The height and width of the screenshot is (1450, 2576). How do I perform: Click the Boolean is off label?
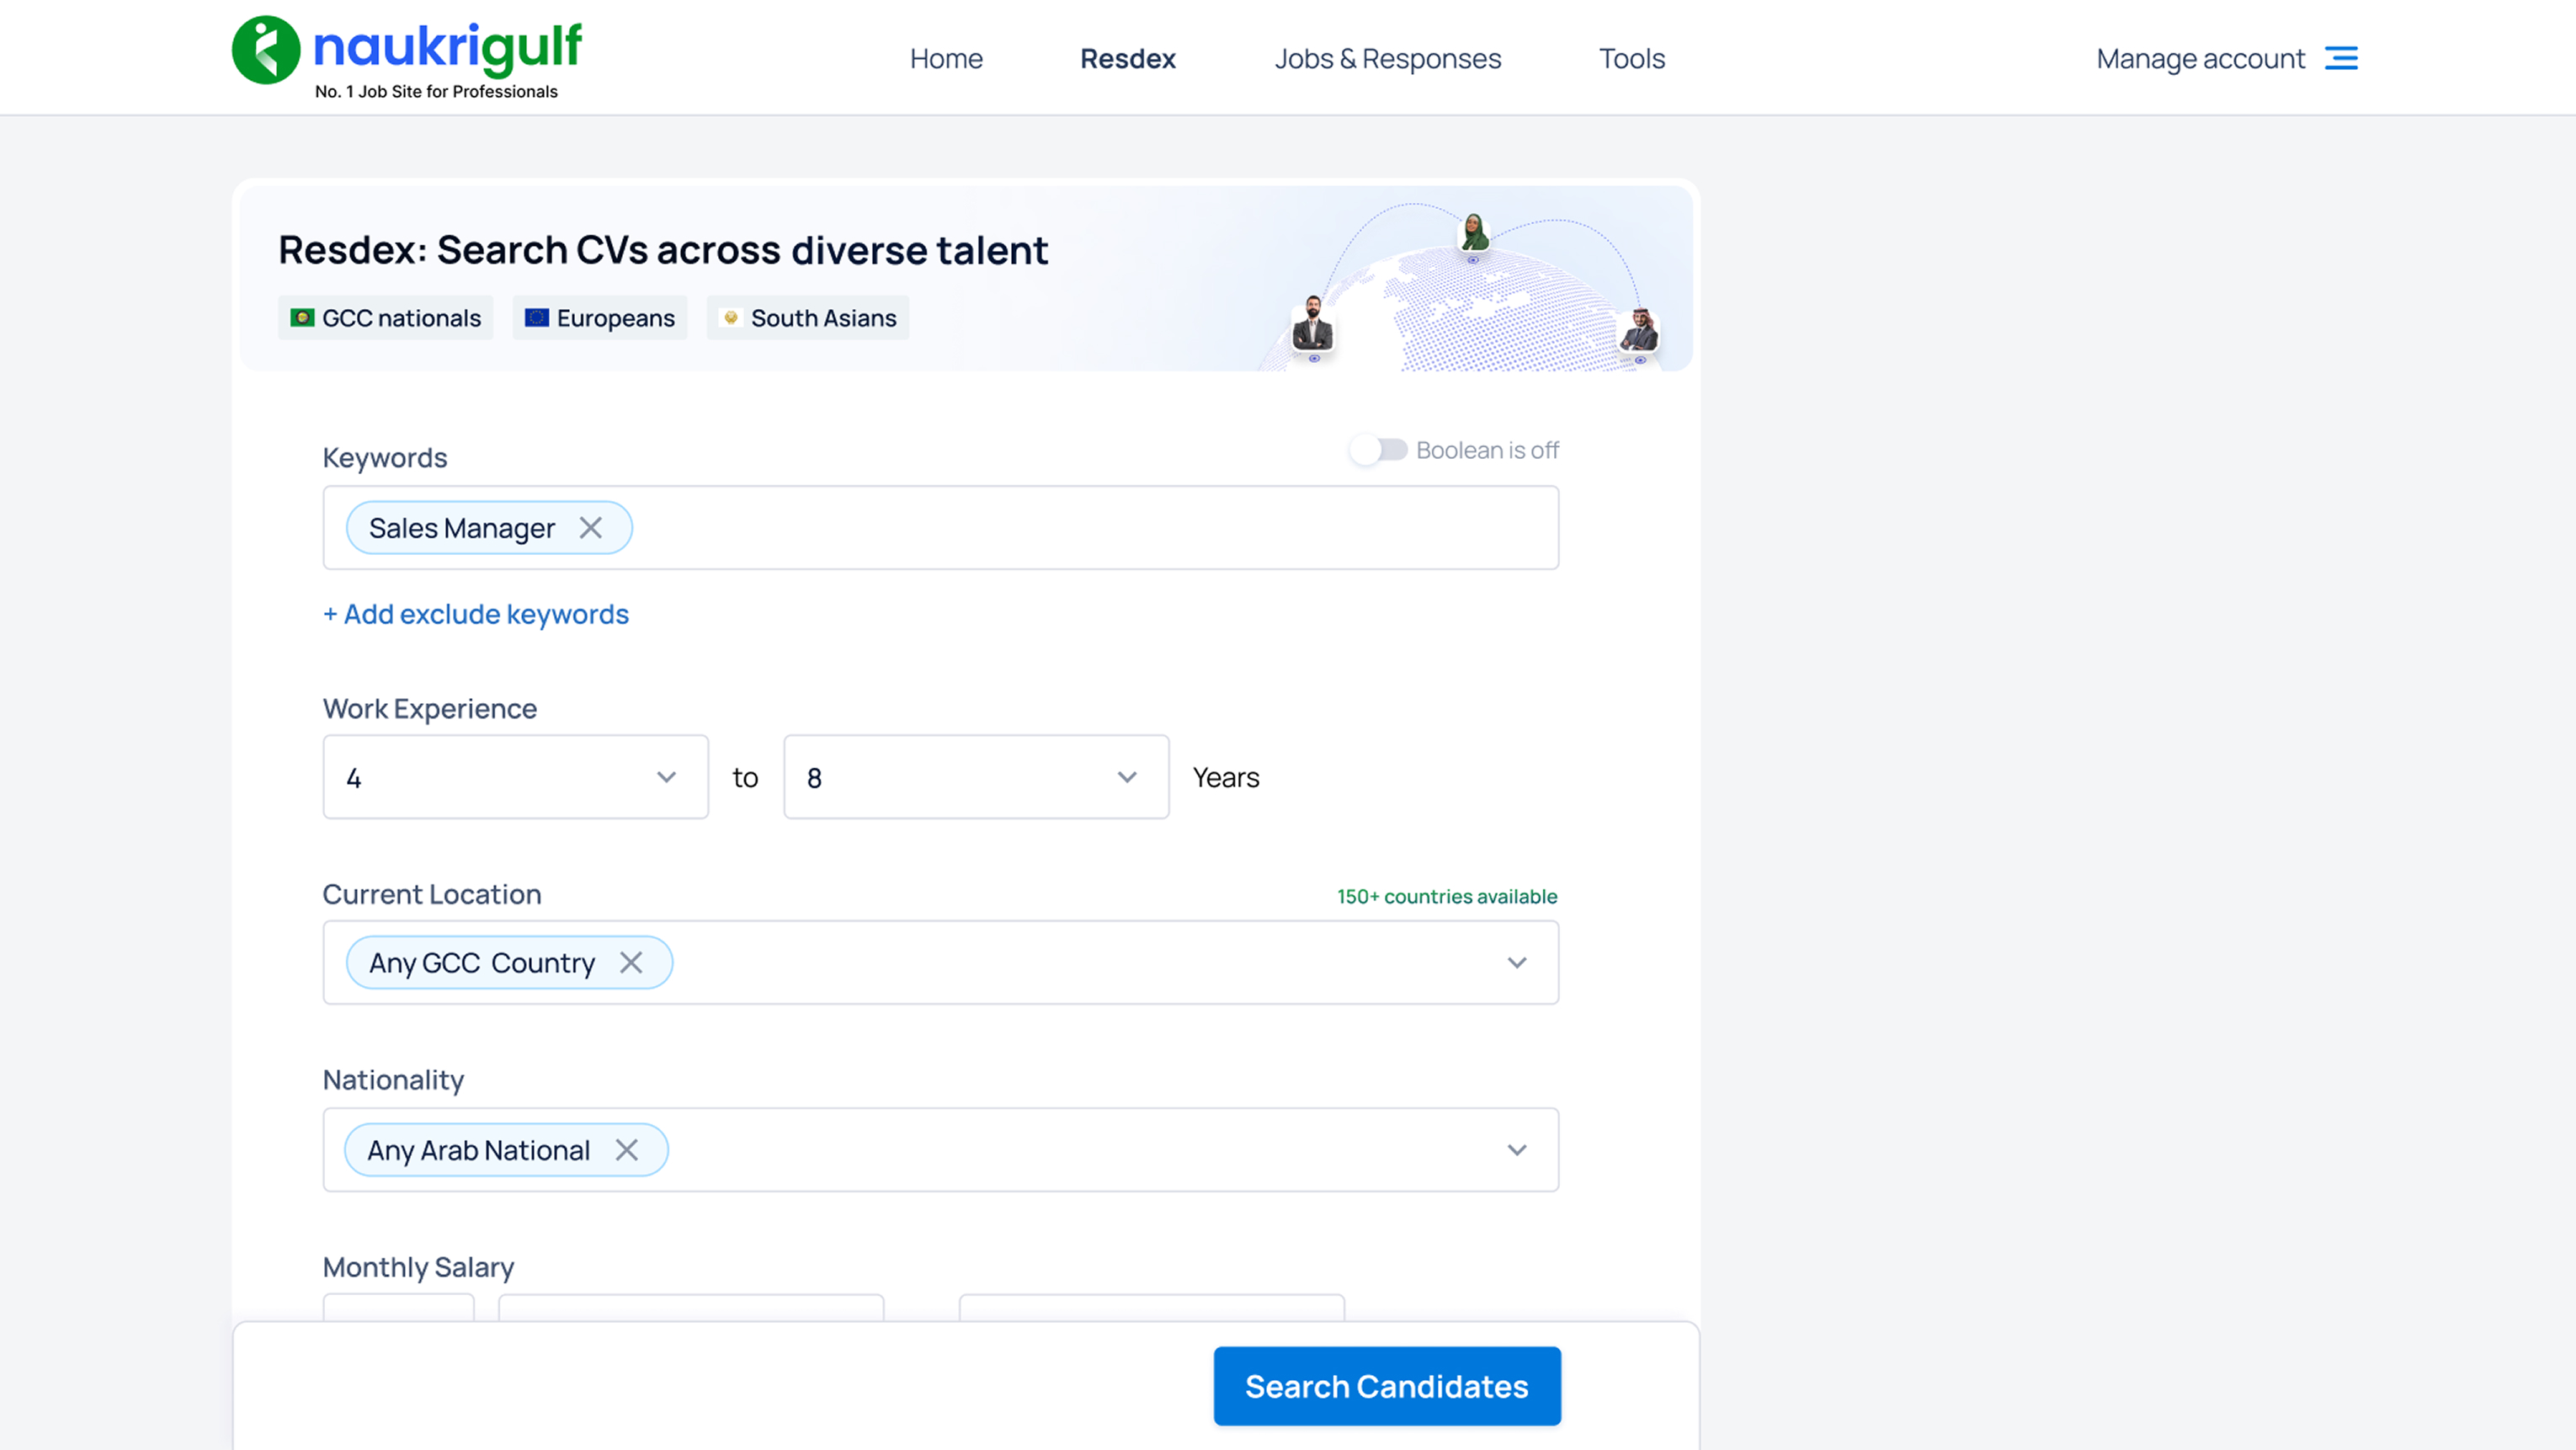click(1487, 450)
